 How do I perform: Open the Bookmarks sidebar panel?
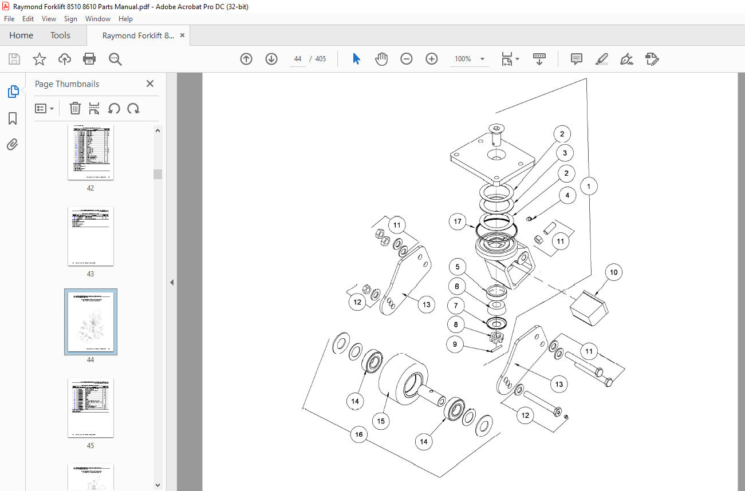pos(13,118)
